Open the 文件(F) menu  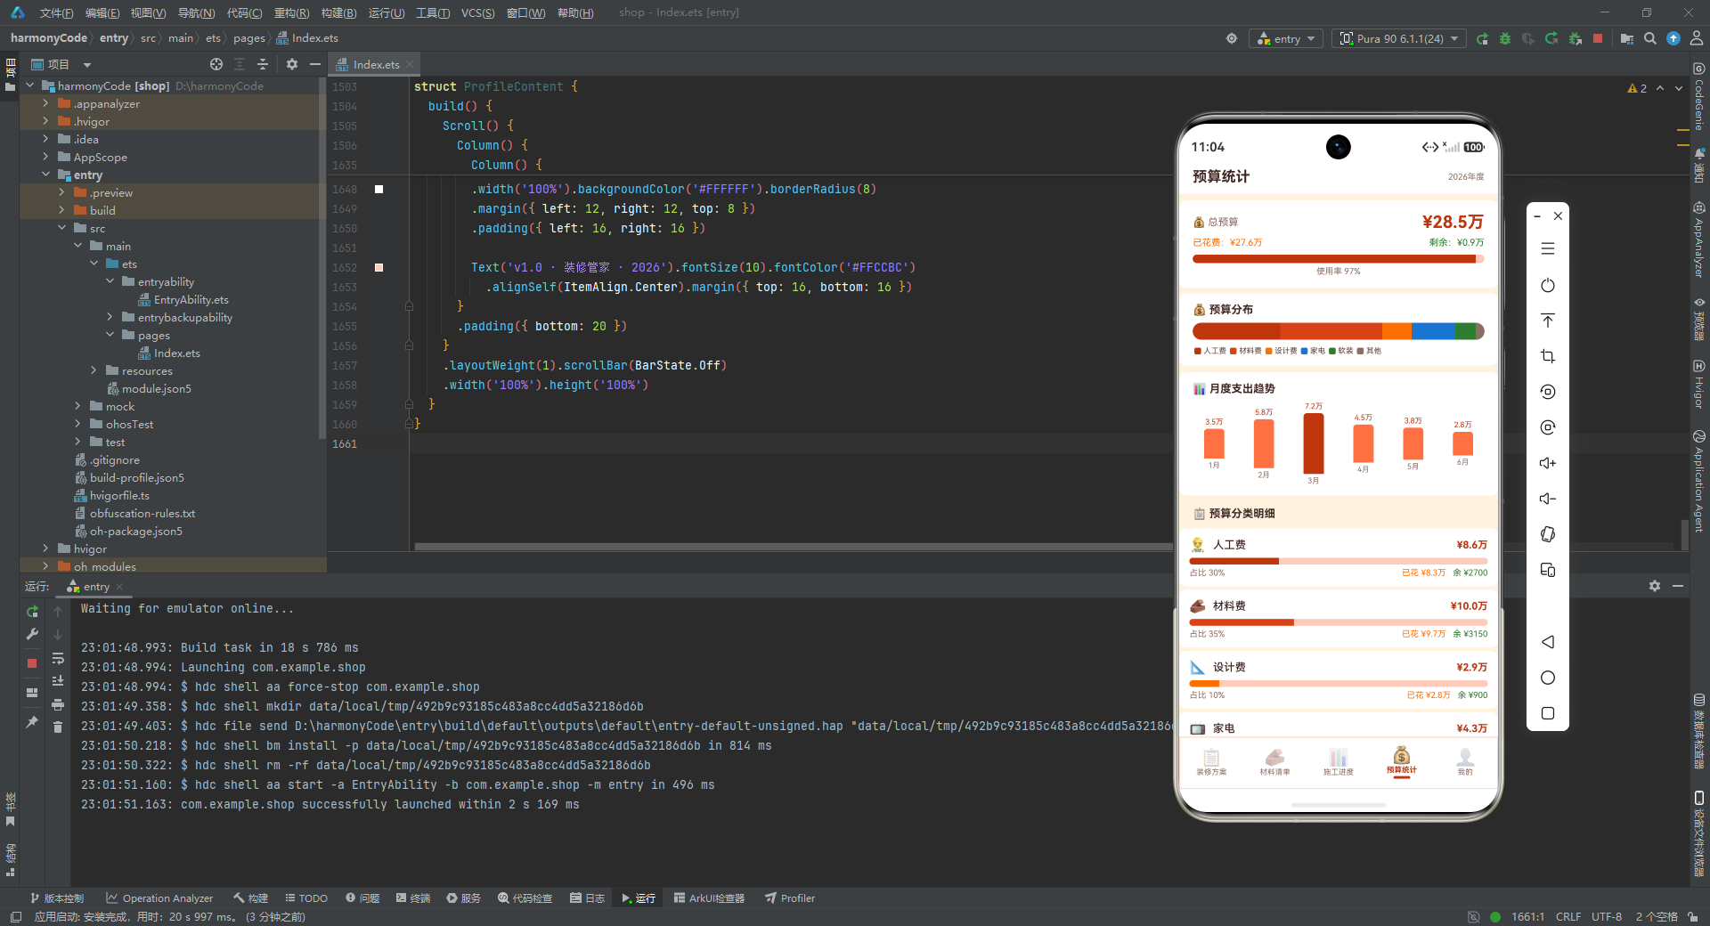coord(56,12)
